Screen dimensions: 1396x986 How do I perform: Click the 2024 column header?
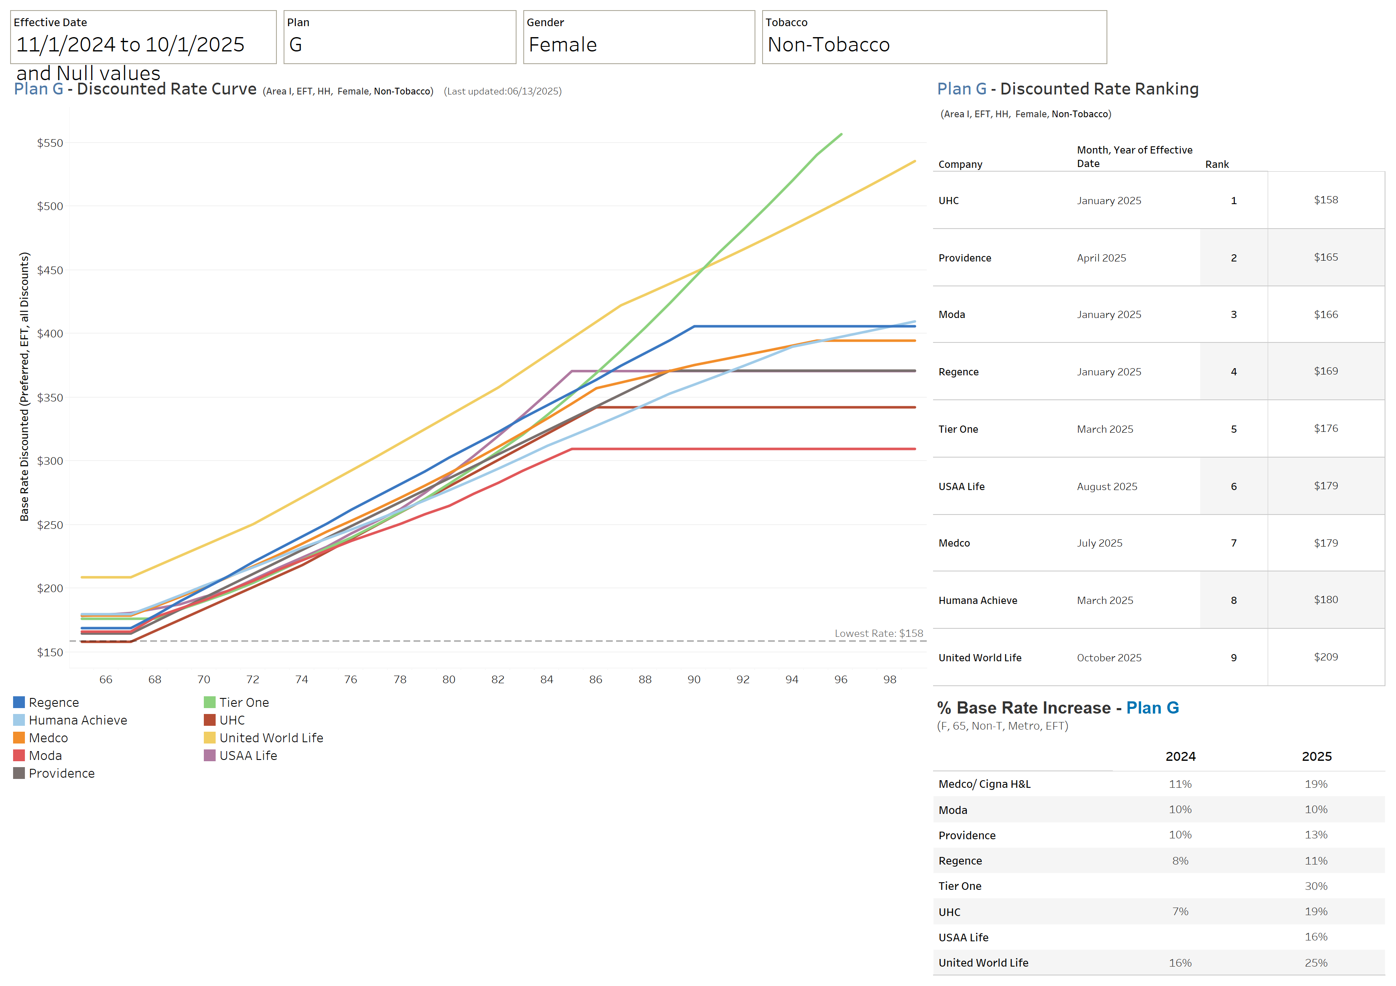(x=1180, y=756)
